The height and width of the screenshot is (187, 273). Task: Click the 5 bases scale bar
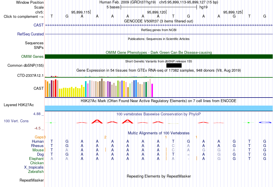(159, 7)
